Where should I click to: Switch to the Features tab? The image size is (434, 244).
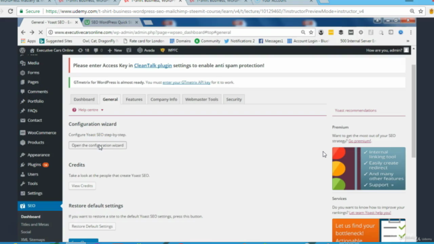[134, 99]
